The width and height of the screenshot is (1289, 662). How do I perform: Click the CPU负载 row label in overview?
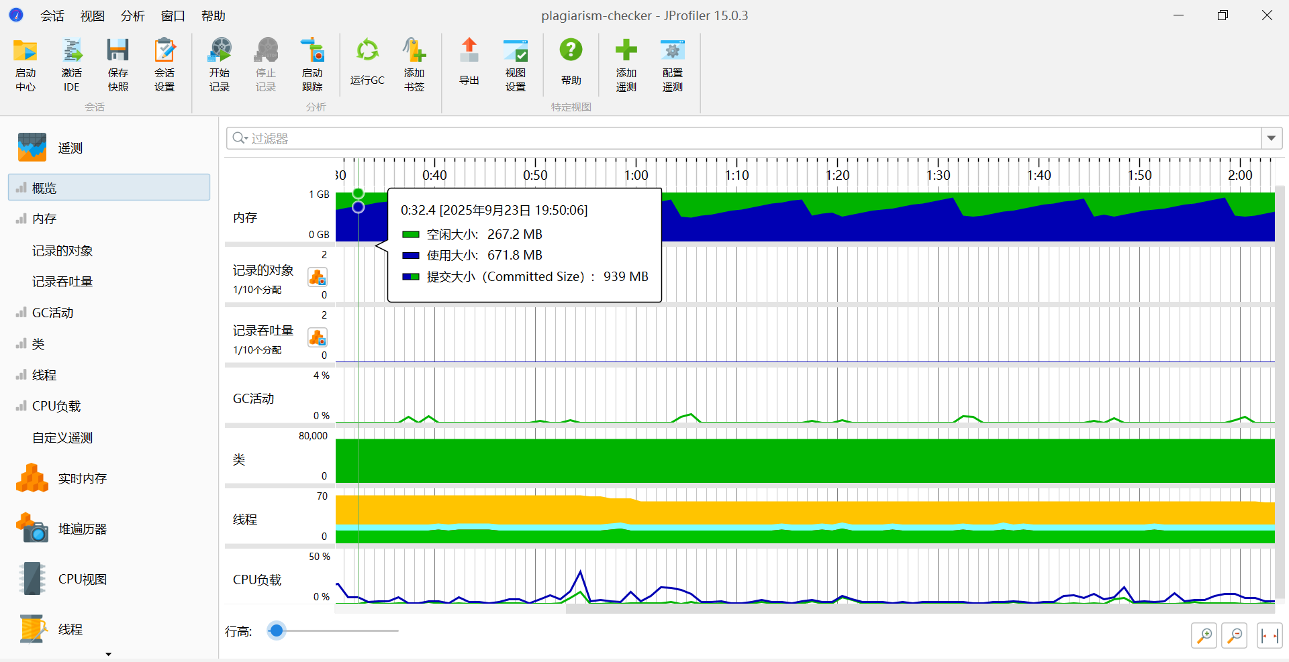[x=257, y=580]
